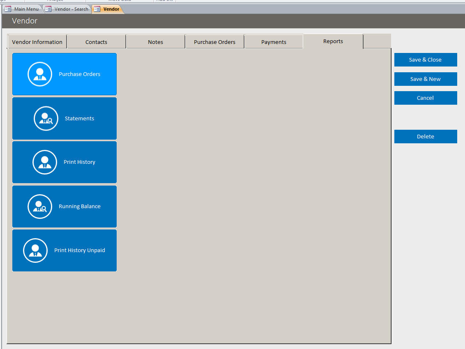The width and height of the screenshot is (465, 349).
Task: Select the Purchase Orders tab
Action: [x=215, y=42]
